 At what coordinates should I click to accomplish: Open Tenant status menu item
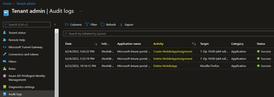(x=17, y=33)
